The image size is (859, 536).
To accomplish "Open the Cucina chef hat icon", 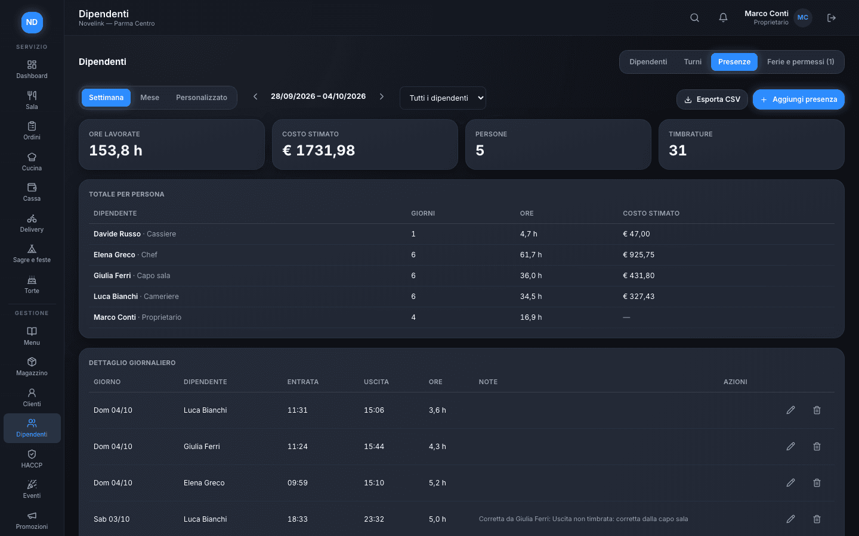I will click(x=32, y=161).
